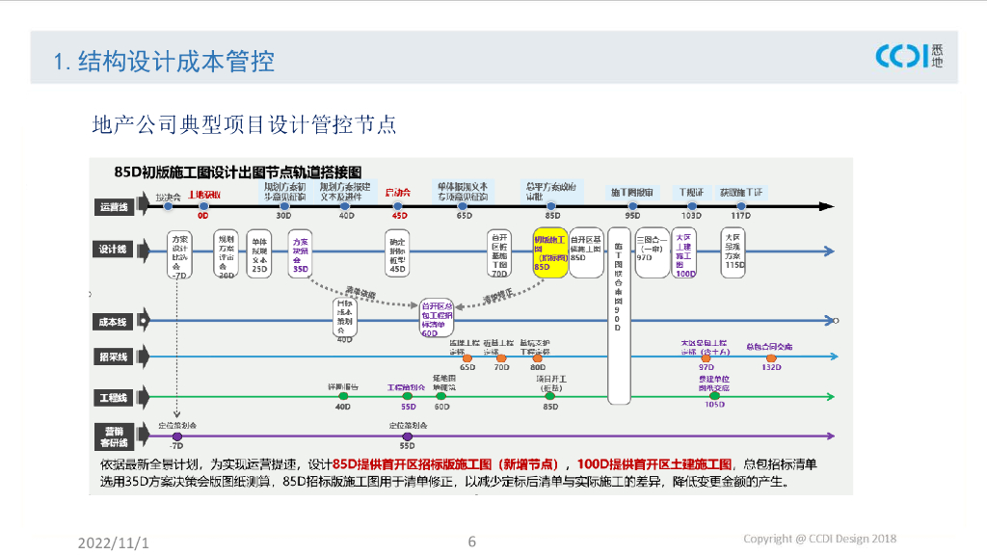This screenshot has height=555, width=987.
Task: Click the green 60D dot on the engineering line
Action: pyautogui.click(x=441, y=396)
